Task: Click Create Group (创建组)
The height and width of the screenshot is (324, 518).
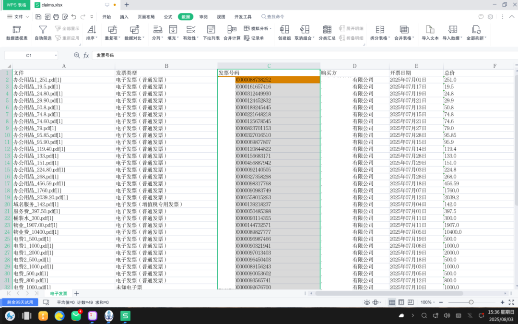Action: pos(284,33)
